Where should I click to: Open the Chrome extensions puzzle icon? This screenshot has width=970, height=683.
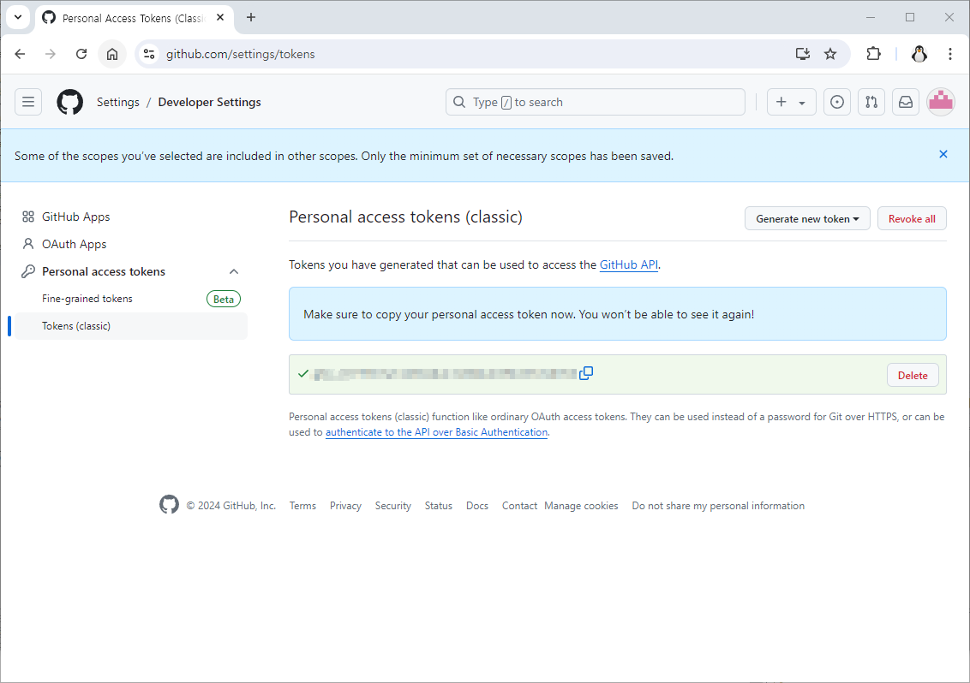[x=873, y=54]
